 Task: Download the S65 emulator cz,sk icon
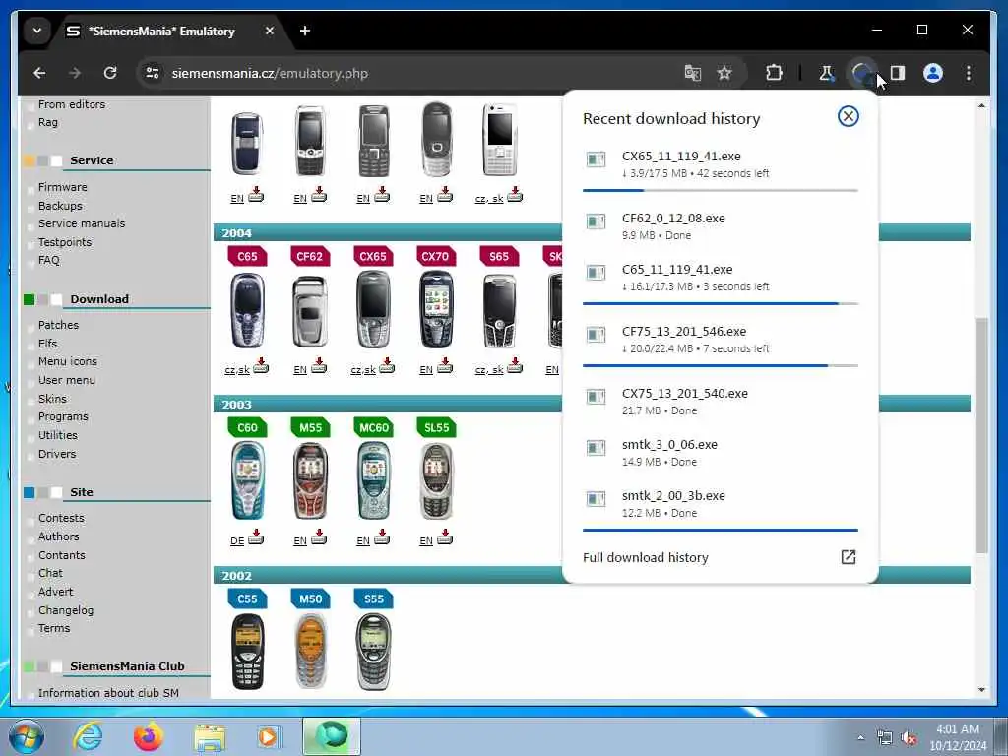514,366
